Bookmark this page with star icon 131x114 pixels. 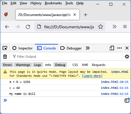tap(101, 27)
